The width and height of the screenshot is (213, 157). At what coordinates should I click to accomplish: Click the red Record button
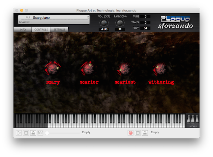click(x=131, y=133)
